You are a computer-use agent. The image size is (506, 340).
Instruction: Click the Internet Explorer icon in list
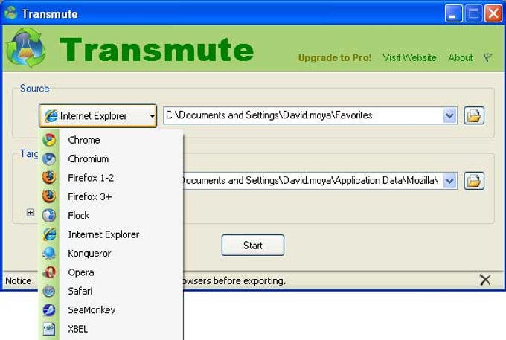coord(49,234)
